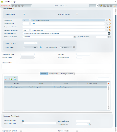Click the first grey circle after Recargar Form
This screenshot has width=117, height=132.
point(13,6)
